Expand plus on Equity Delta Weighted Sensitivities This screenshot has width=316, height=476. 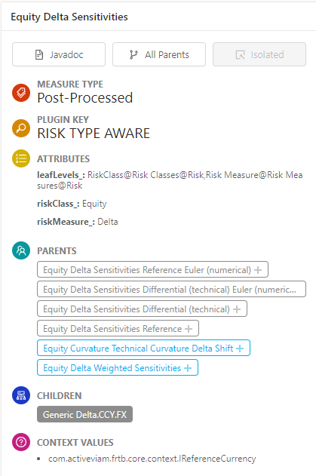tap(188, 368)
